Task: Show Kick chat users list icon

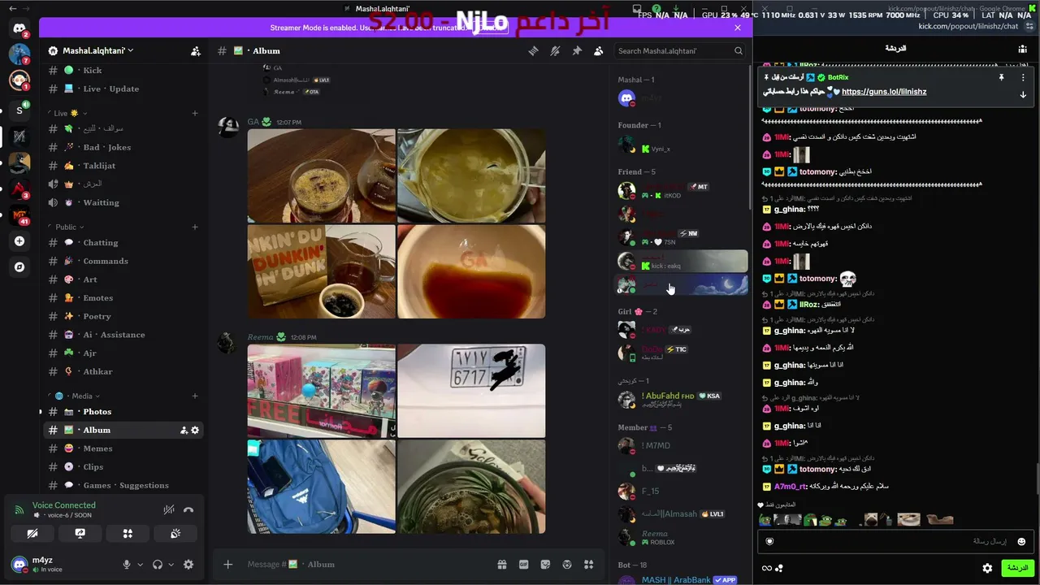Action: [x=1022, y=49]
